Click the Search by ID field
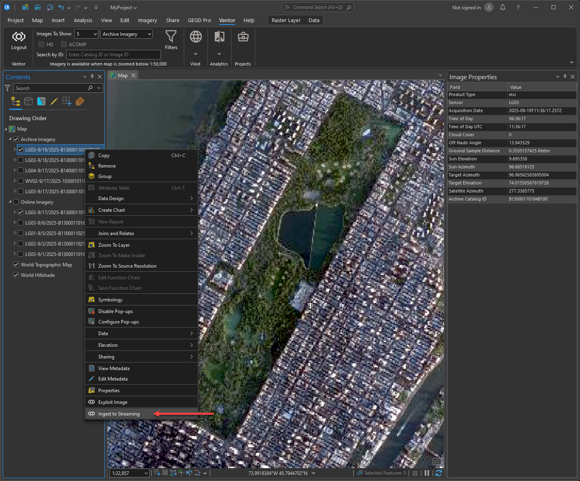The image size is (580, 481). tap(114, 55)
